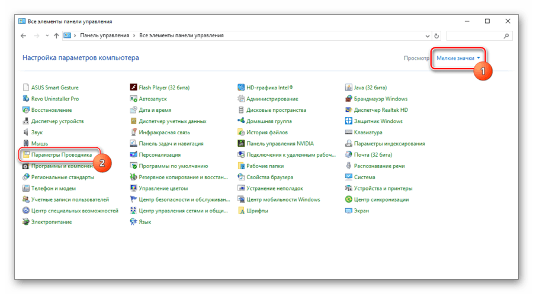The image size is (533, 294).
Task: Click the Звук speaker icon
Action: (x=26, y=133)
